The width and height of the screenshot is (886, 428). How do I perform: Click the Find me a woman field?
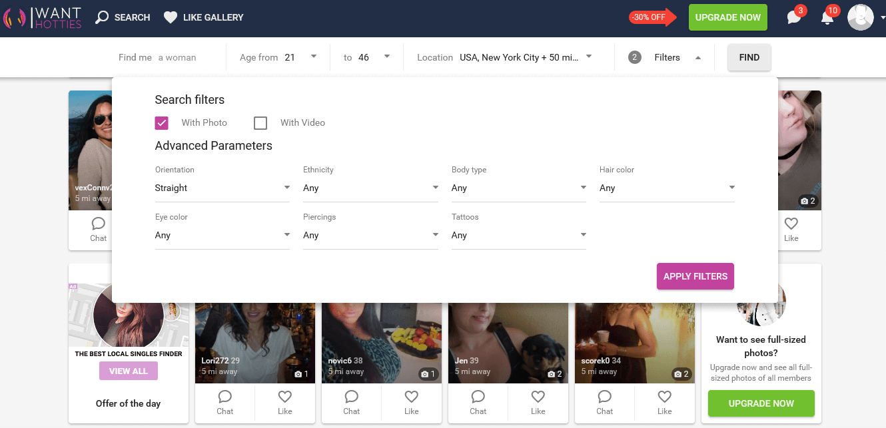(157, 57)
